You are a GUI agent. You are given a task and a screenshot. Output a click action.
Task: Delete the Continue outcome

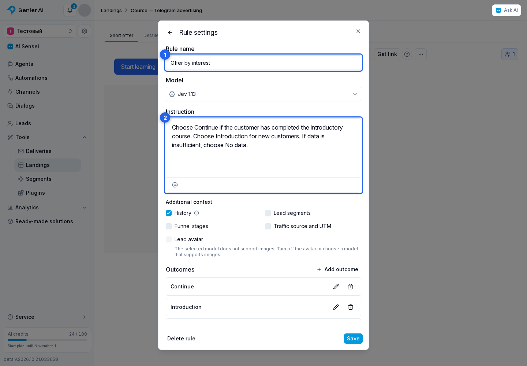(351, 287)
